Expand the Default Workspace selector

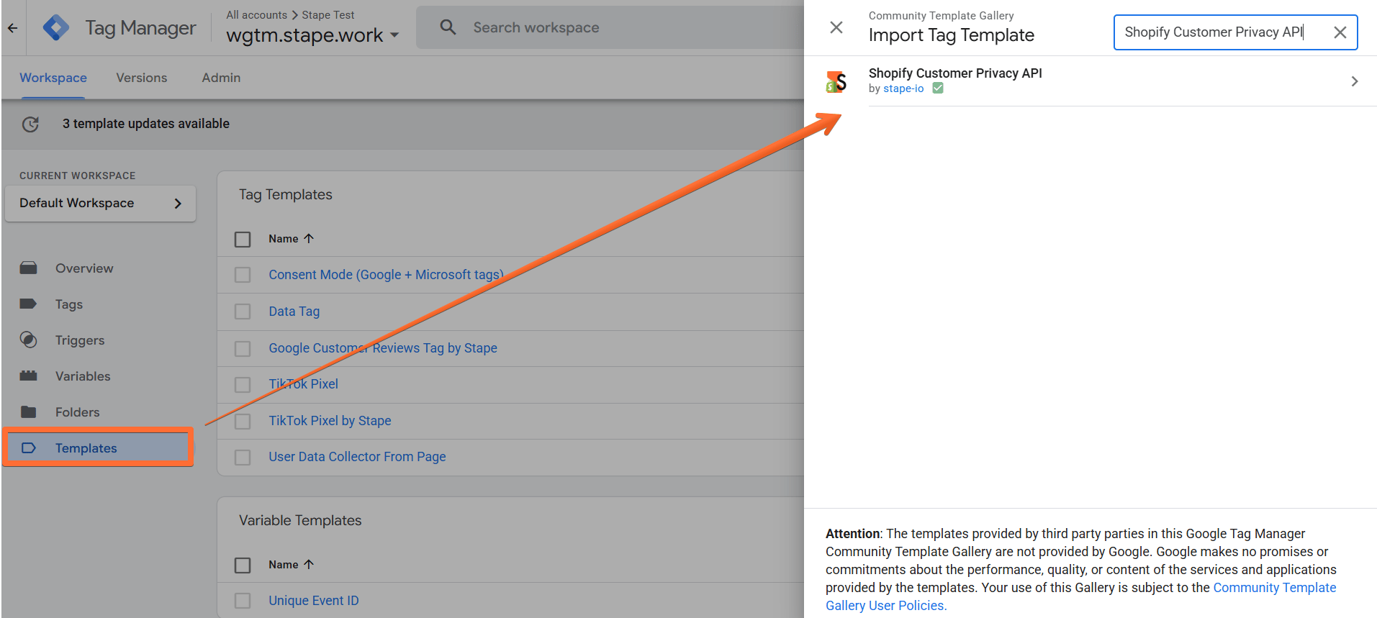point(100,204)
